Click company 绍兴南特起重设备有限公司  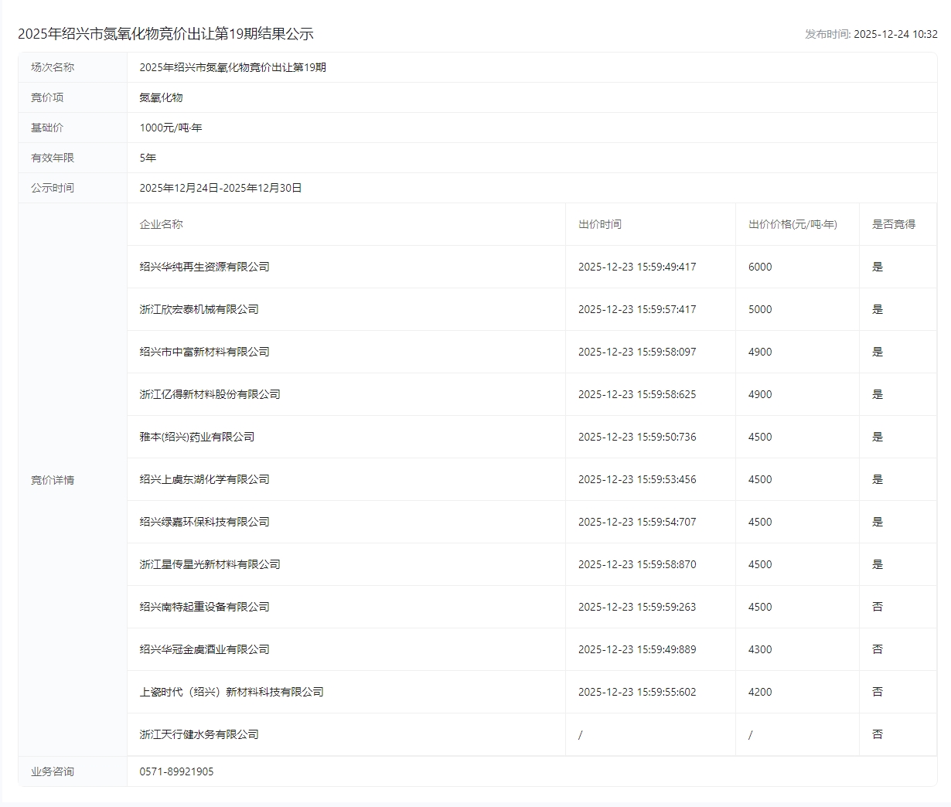[x=204, y=607]
